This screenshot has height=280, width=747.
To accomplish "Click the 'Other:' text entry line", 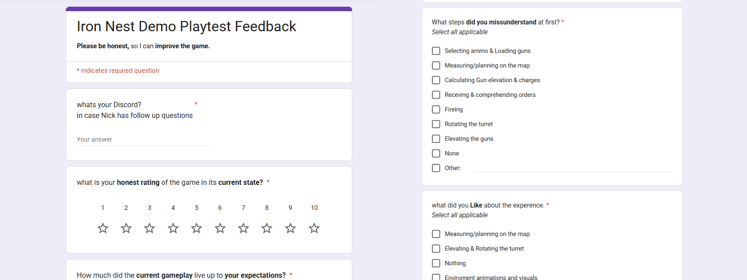I will (573, 167).
